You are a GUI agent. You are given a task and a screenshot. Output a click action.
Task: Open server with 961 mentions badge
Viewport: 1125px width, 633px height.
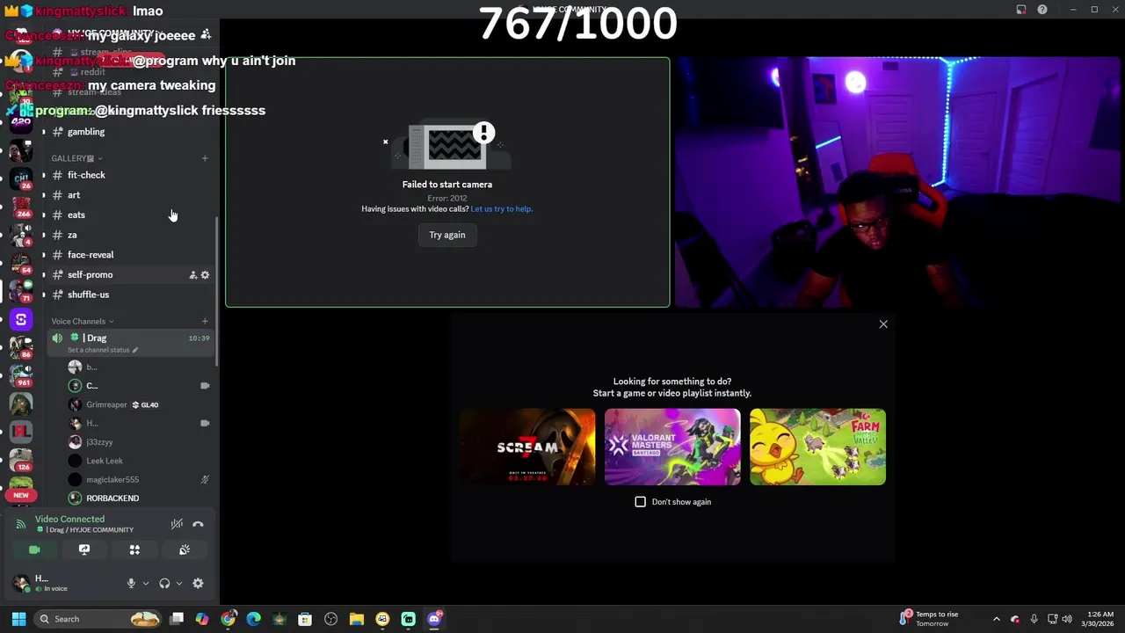[x=21, y=375]
